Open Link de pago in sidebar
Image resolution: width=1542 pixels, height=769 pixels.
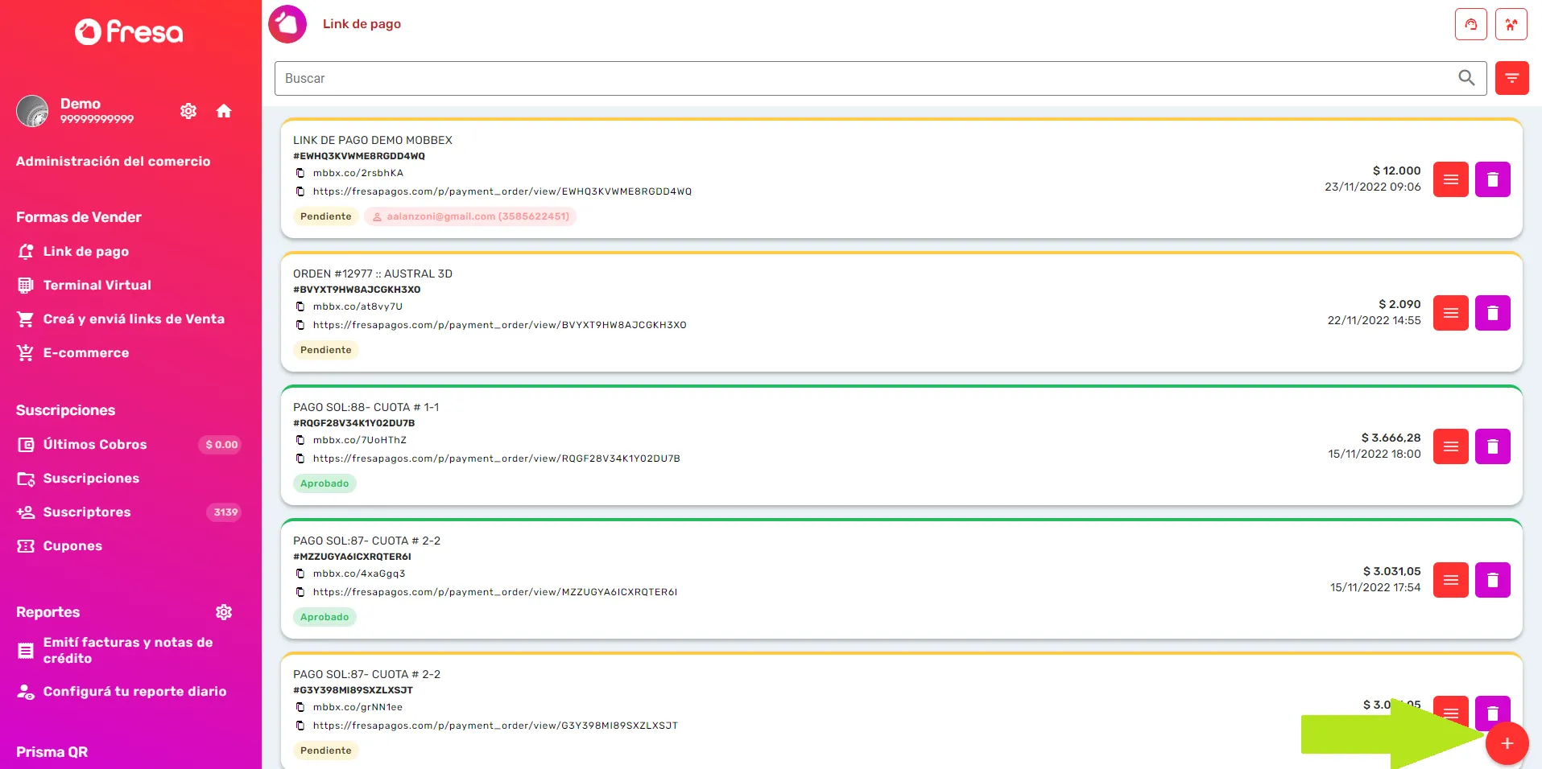coord(86,251)
